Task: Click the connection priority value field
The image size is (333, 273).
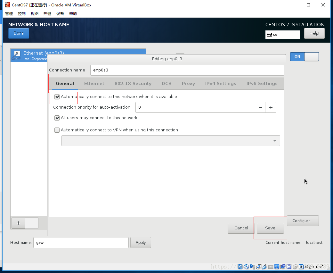Action: 195,107
